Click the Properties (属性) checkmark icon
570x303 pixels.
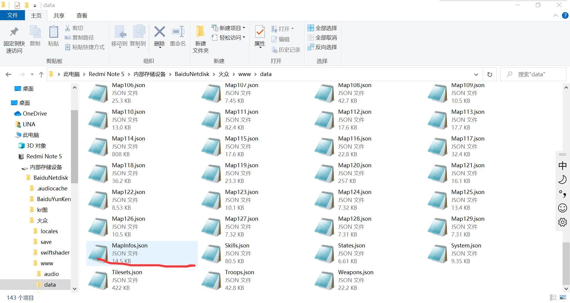[260, 32]
